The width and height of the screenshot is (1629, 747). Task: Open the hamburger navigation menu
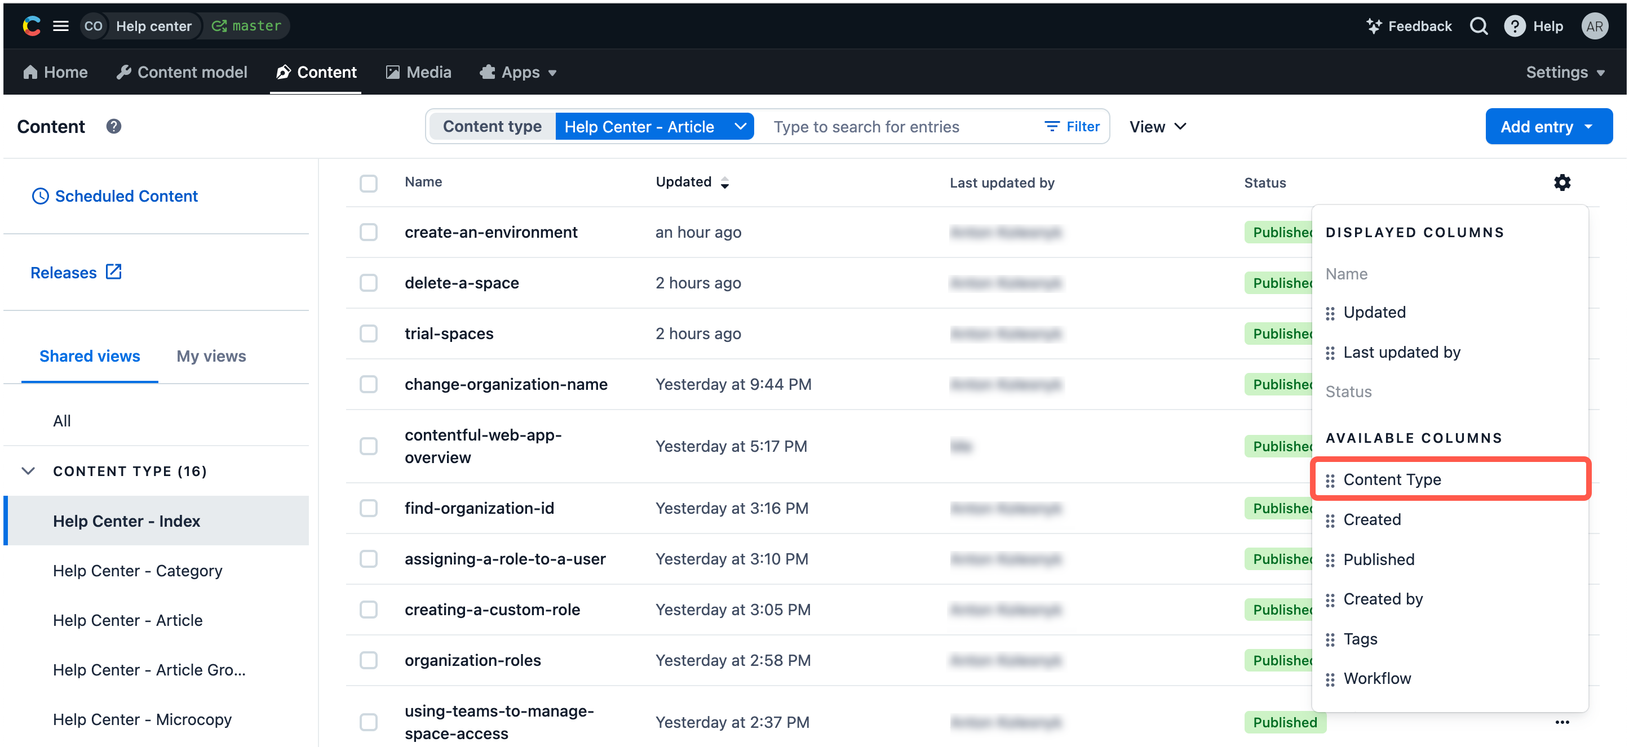[61, 26]
